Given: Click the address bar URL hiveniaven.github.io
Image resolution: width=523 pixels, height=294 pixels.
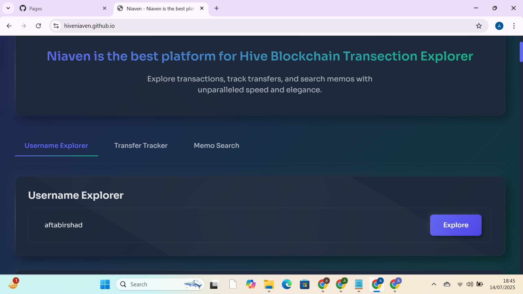Looking at the screenshot, I should (x=89, y=26).
